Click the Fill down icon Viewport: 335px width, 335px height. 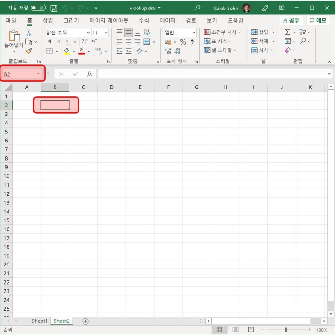[288, 41]
